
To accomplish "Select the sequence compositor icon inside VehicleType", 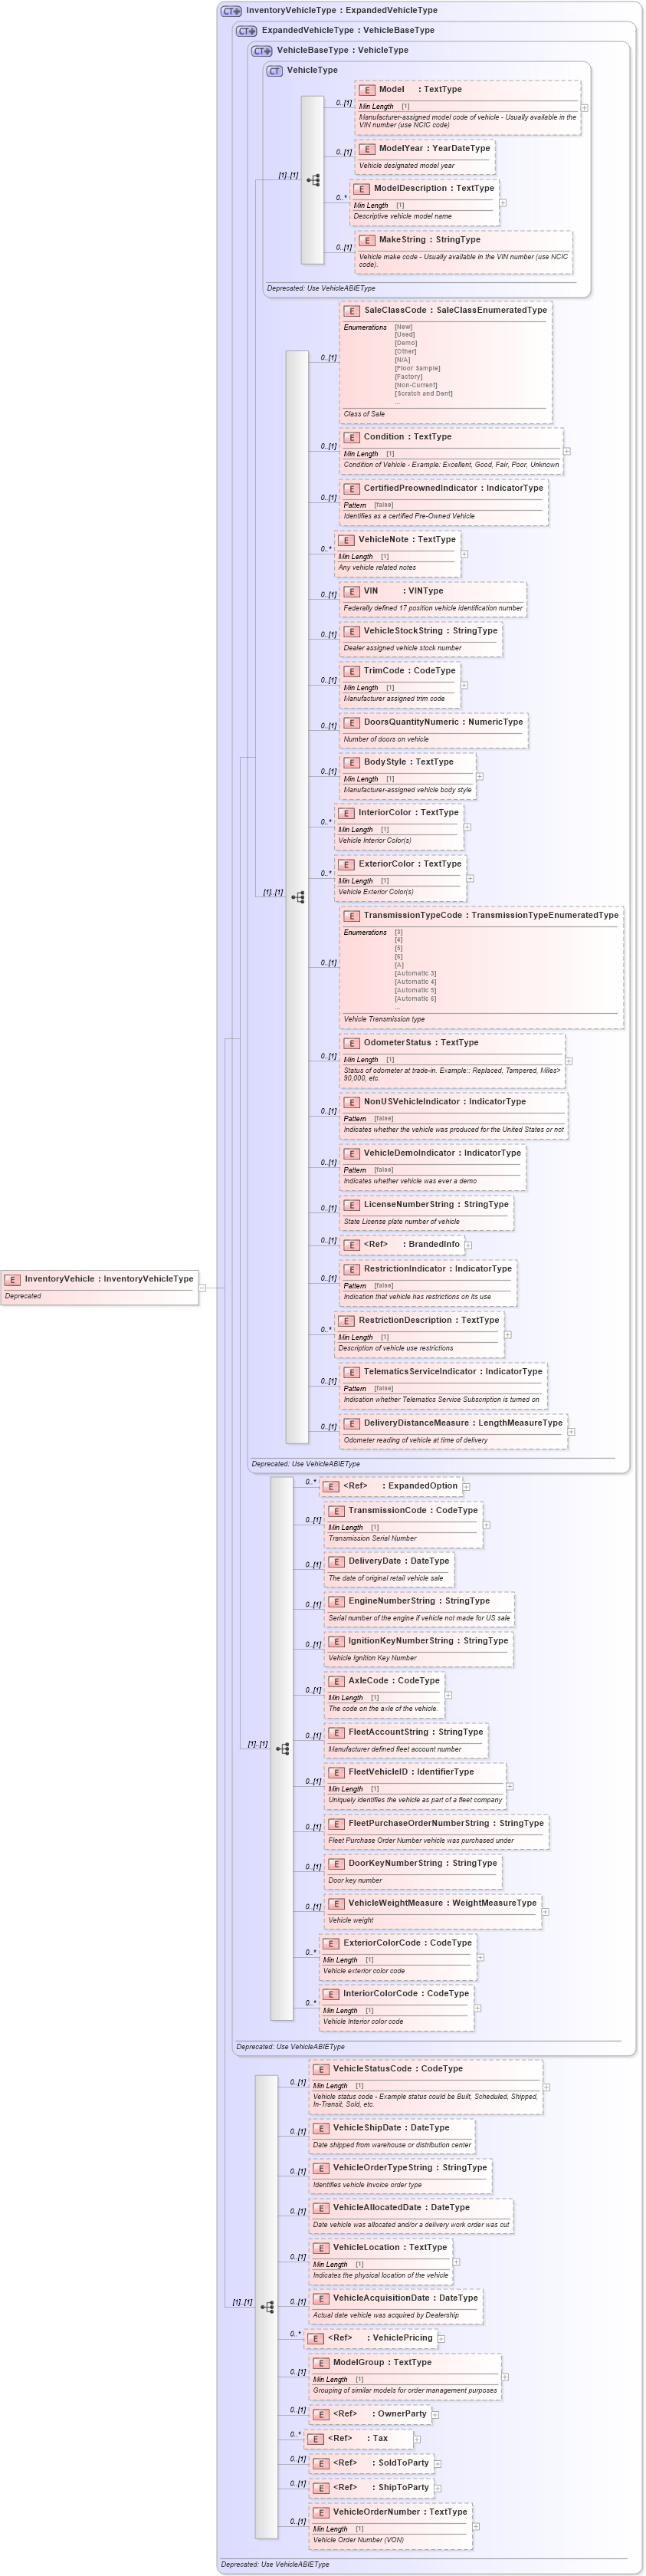I will tap(313, 181).
